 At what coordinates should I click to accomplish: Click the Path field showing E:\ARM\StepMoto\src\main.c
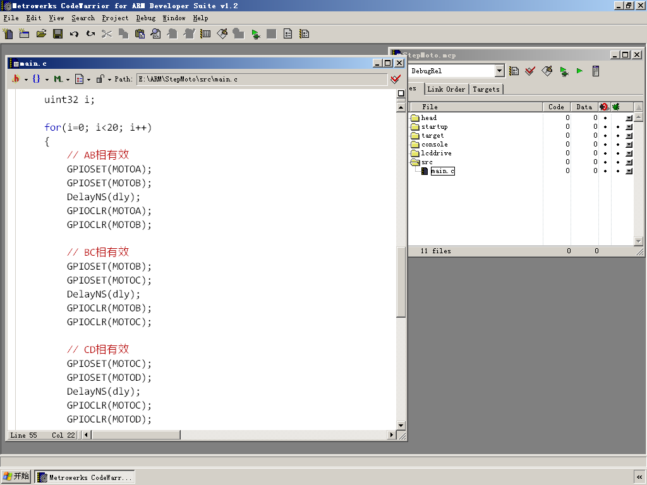tap(262, 79)
